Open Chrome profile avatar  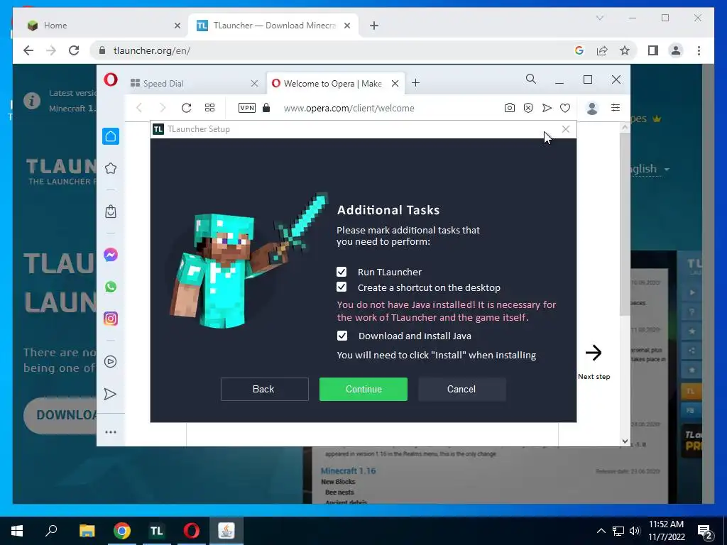676,50
